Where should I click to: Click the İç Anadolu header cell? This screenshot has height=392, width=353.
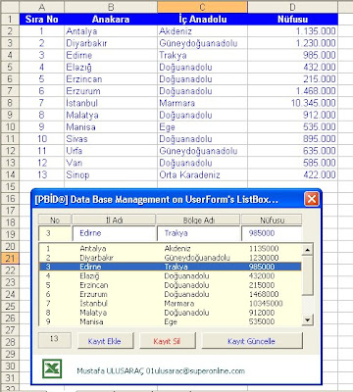[x=202, y=19]
